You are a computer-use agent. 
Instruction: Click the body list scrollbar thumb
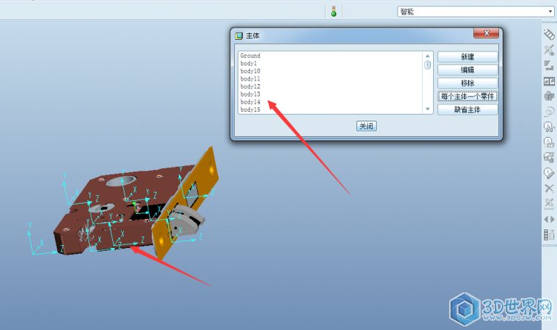[427, 65]
